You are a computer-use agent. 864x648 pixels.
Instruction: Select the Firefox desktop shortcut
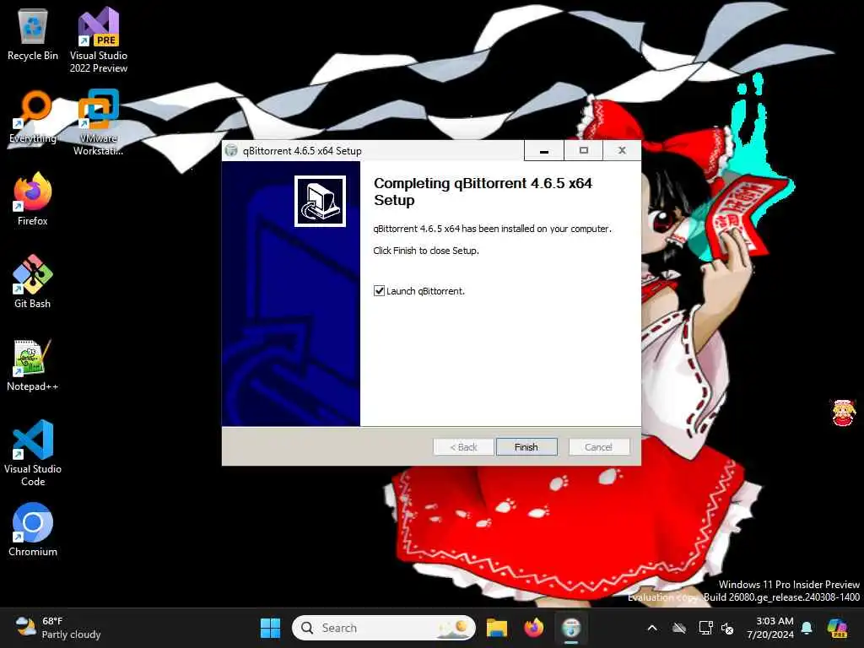33,199
